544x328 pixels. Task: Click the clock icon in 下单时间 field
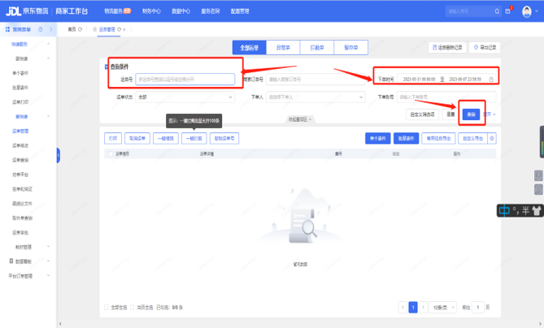[x=491, y=80]
